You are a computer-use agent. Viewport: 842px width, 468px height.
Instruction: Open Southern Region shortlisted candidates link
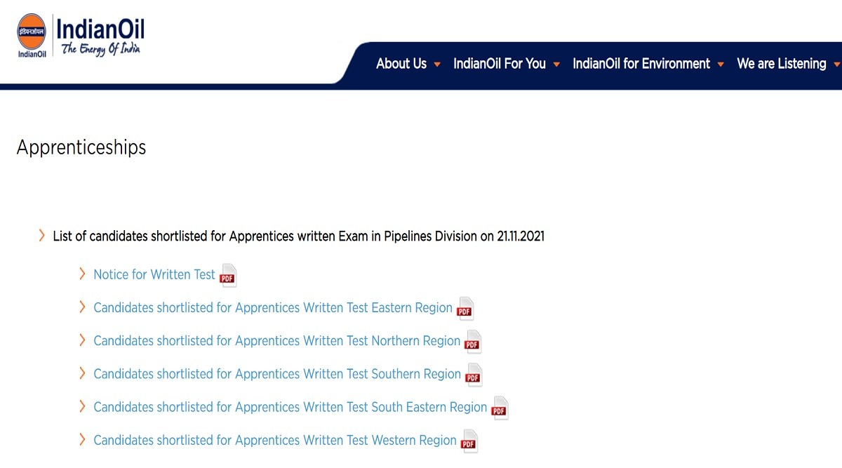click(x=276, y=374)
